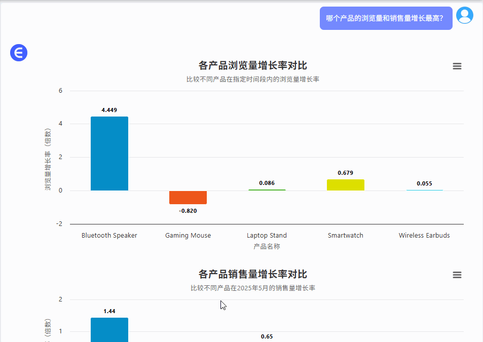Click the 1.44 data label in sales chart
Screen dimensions: 483x342
(109, 311)
